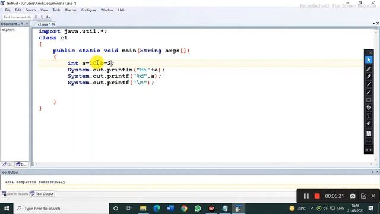Click the 'import java.util.*;' code line
Viewport: 380px width, 214px height.
coord(72,32)
